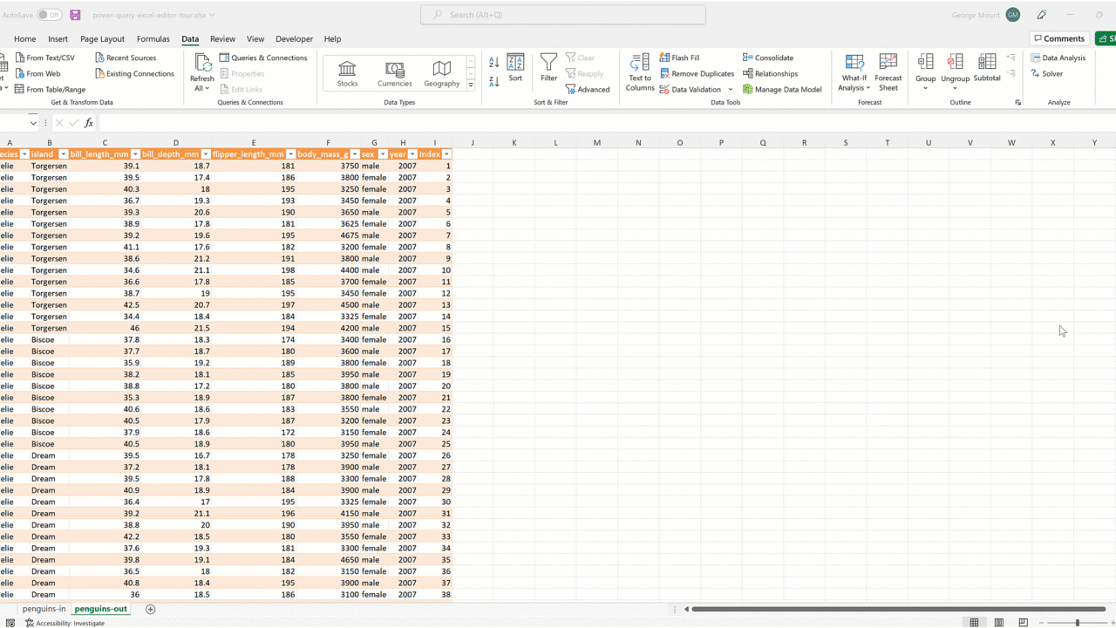Click the Stocks data type icon
Viewport: 1116px width, 628px height.
click(347, 70)
